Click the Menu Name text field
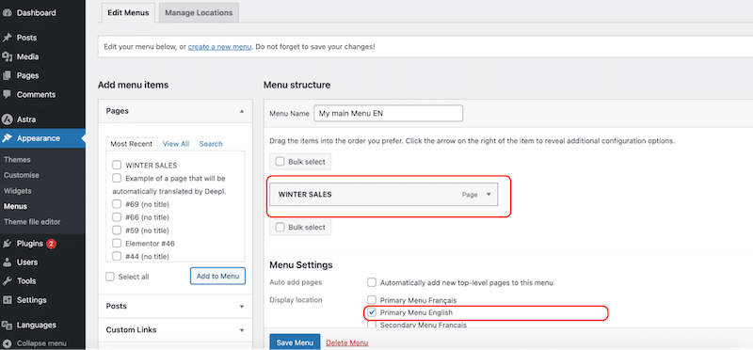The width and height of the screenshot is (753, 350). [388, 113]
